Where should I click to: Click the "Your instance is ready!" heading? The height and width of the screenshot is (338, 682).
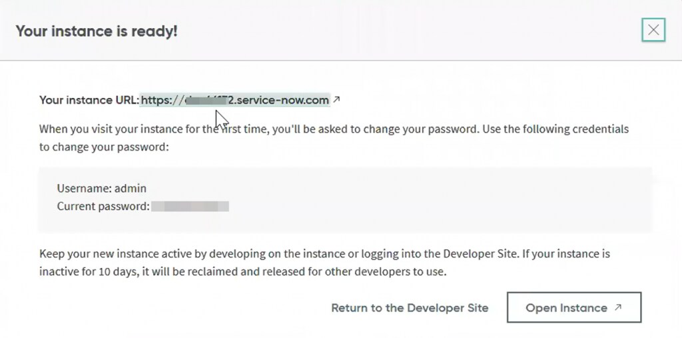point(97,31)
